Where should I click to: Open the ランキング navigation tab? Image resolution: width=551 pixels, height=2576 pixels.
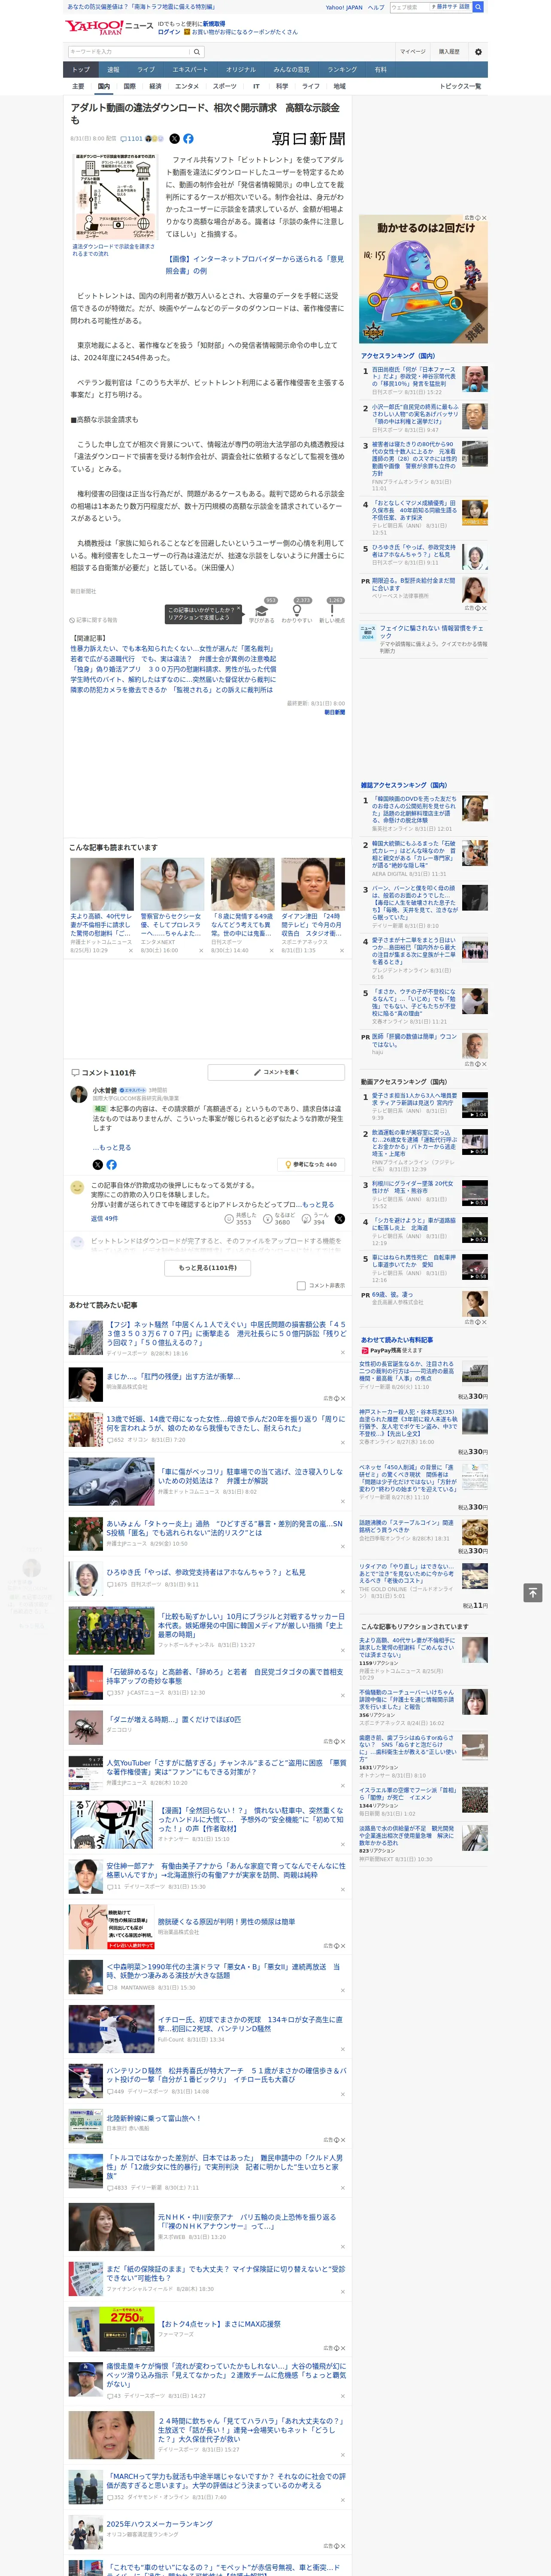tap(342, 70)
